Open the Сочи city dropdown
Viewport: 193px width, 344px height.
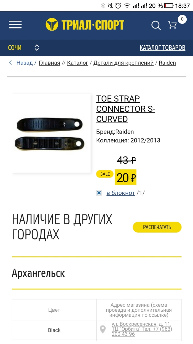coord(15,48)
